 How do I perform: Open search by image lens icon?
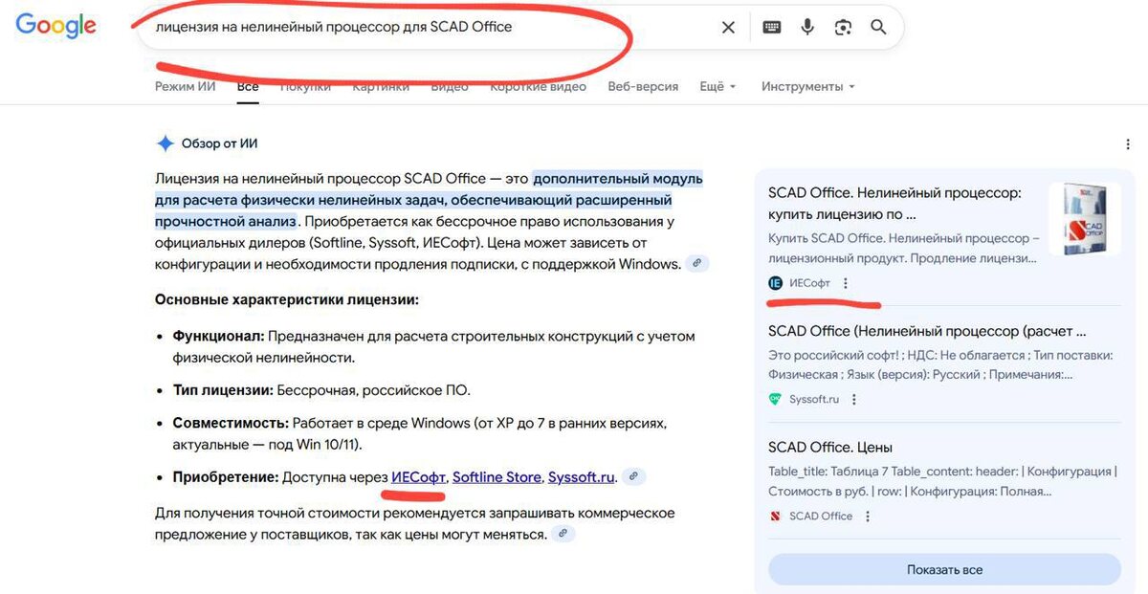(x=843, y=28)
